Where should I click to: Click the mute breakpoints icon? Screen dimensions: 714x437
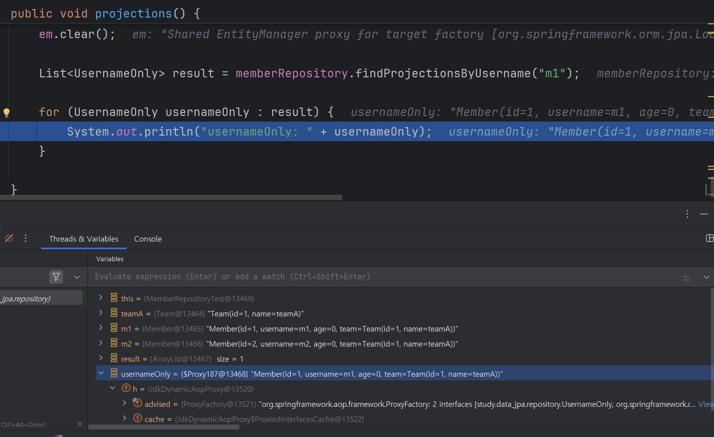pos(9,238)
